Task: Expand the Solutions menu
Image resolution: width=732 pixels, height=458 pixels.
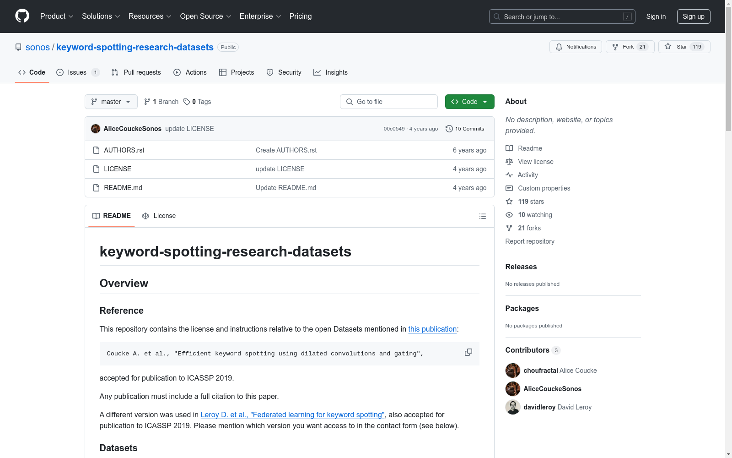Action: [101, 16]
